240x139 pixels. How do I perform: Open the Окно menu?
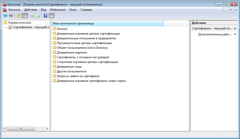(x=73, y=10)
